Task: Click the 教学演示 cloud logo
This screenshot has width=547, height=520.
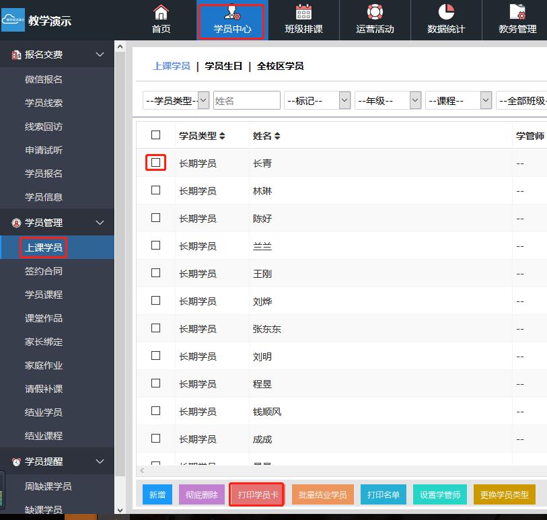Action: click(x=13, y=20)
